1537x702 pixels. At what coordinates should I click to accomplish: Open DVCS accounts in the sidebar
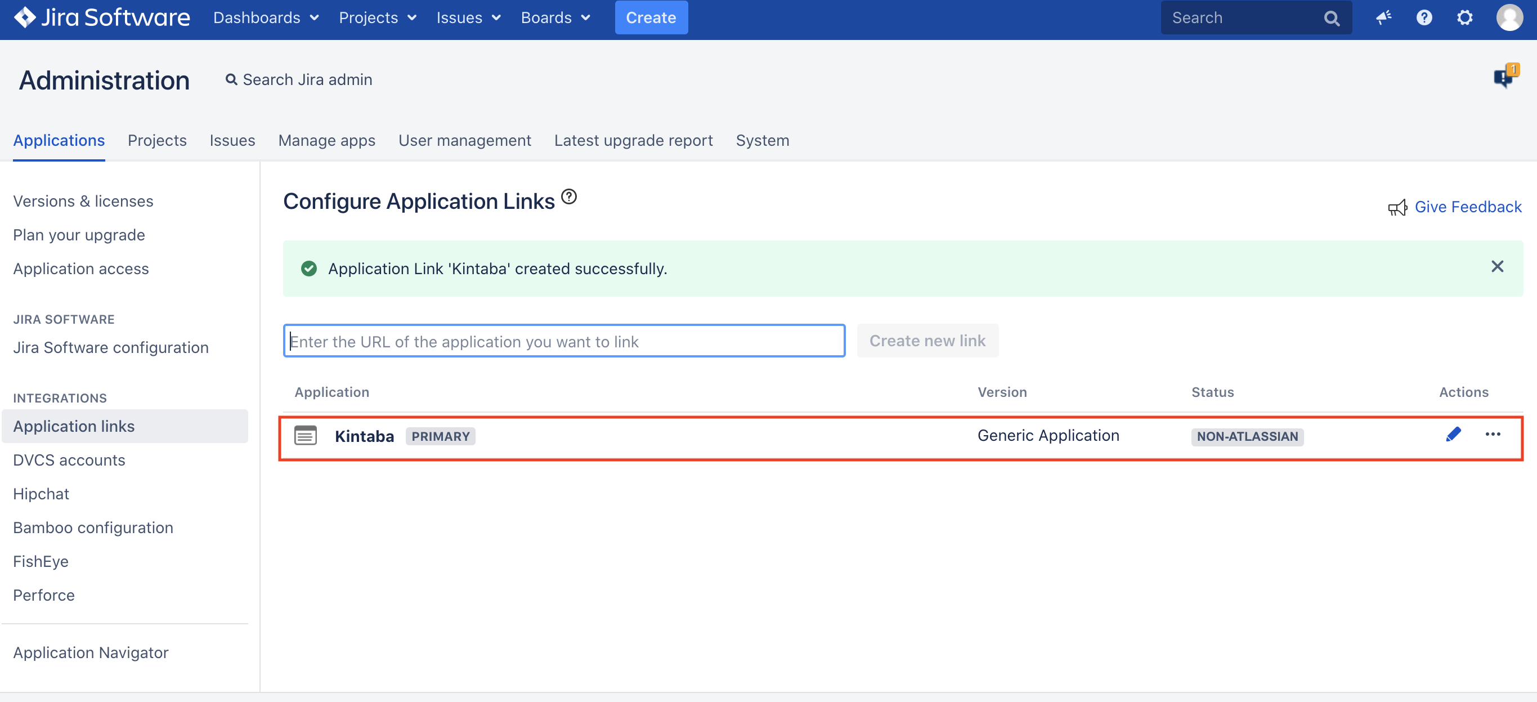[x=69, y=459]
